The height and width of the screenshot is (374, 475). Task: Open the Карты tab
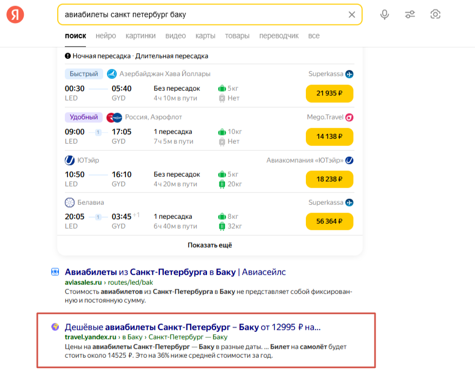(205, 36)
